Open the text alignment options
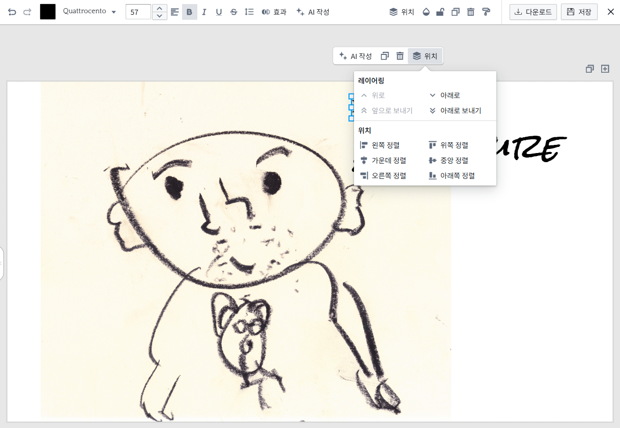The width and height of the screenshot is (620, 428). click(x=174, y=12)
